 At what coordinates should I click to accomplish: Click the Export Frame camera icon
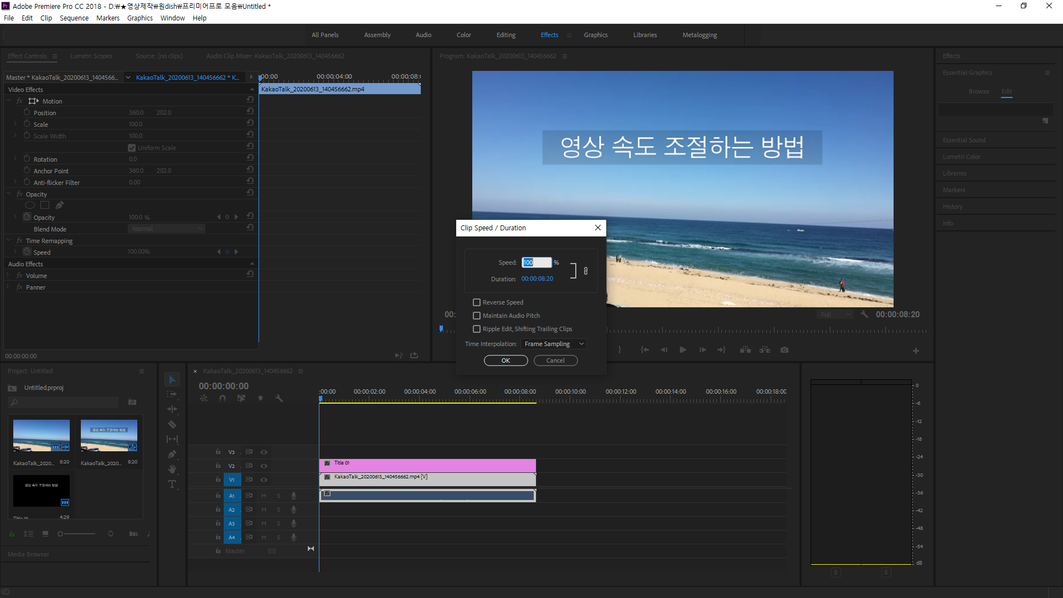click(785, 350)
